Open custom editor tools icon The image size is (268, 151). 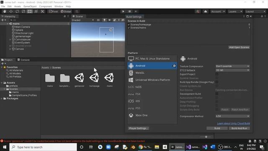click(x=42, y=11)
